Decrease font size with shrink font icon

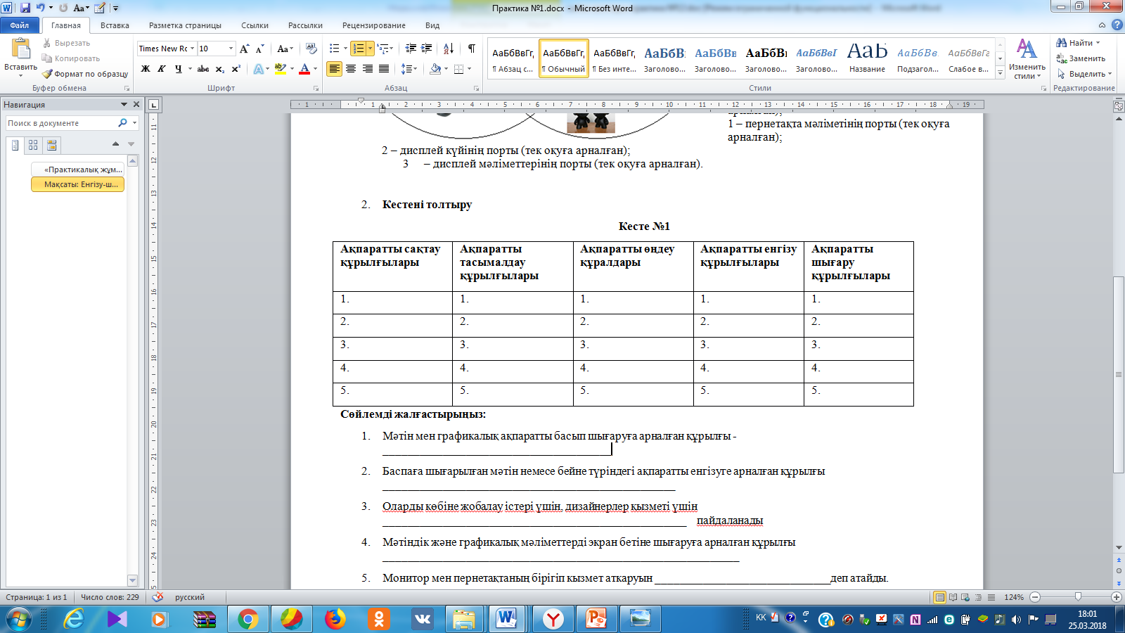(260, 49)
